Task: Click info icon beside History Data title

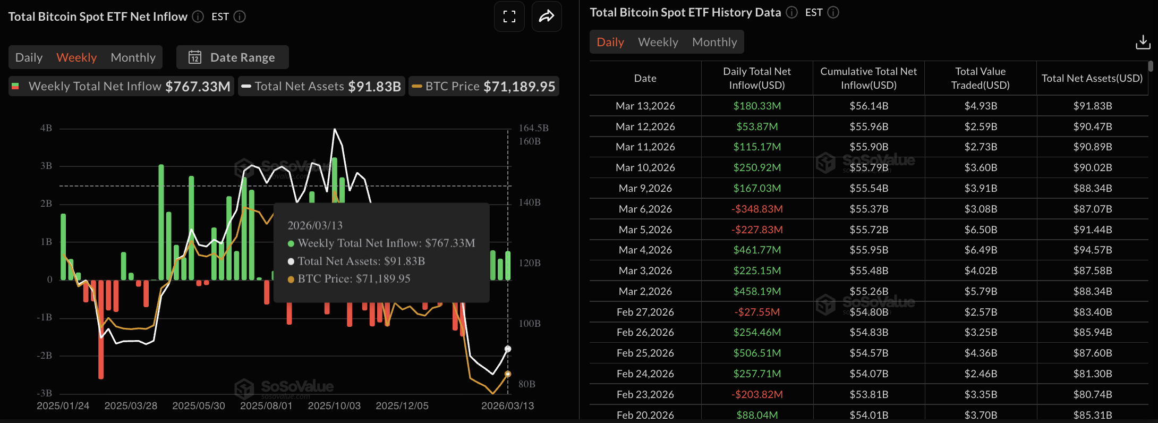Action: (791, 12)
